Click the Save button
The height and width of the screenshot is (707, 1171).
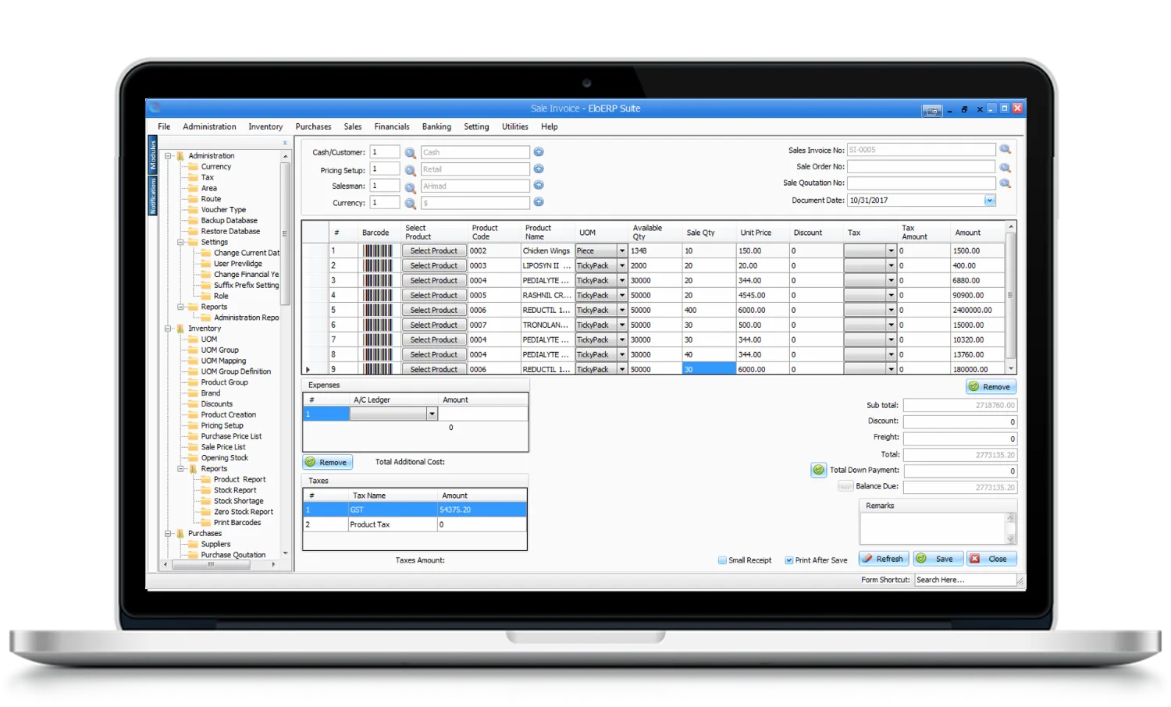click(x=937, y=559)
